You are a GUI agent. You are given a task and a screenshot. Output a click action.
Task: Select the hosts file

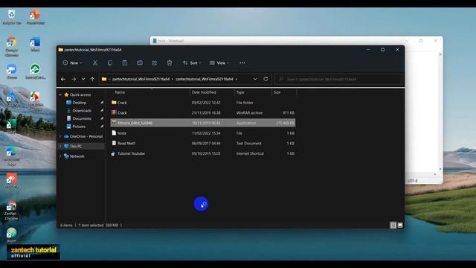point(203,133)
